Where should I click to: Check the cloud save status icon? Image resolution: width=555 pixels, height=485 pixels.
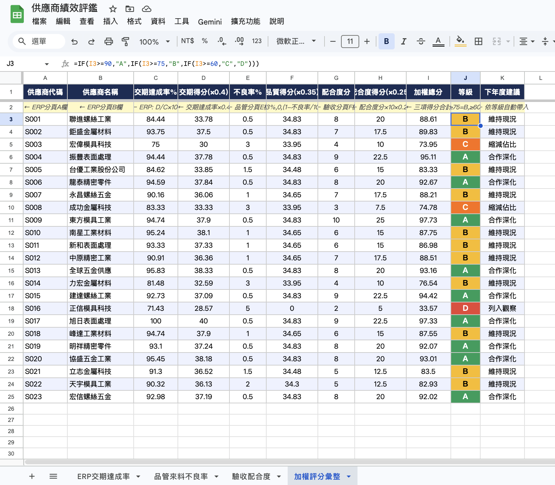(x=147, y=9)
